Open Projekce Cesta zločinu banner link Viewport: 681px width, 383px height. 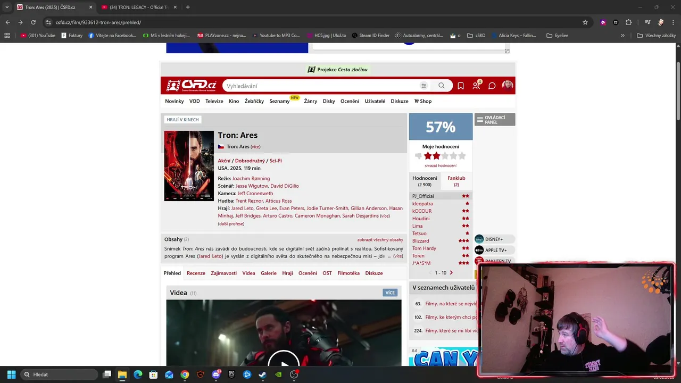pos(338,69)
